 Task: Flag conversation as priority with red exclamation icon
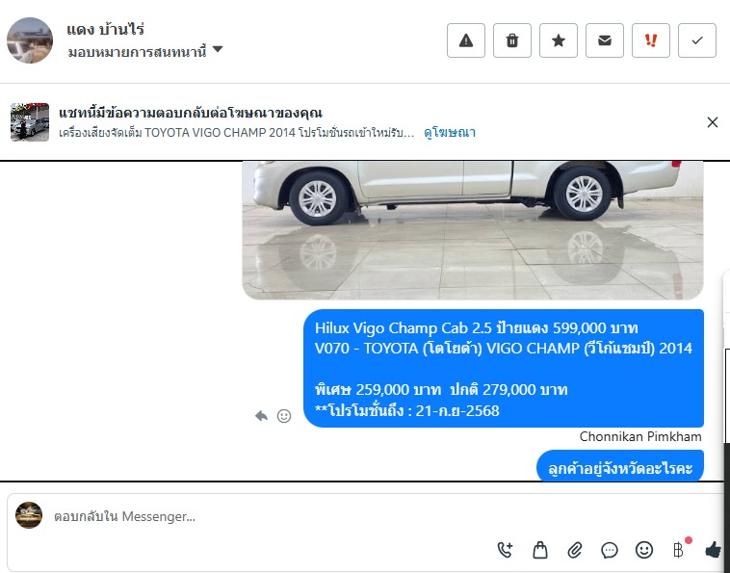(x=651, y=40)
